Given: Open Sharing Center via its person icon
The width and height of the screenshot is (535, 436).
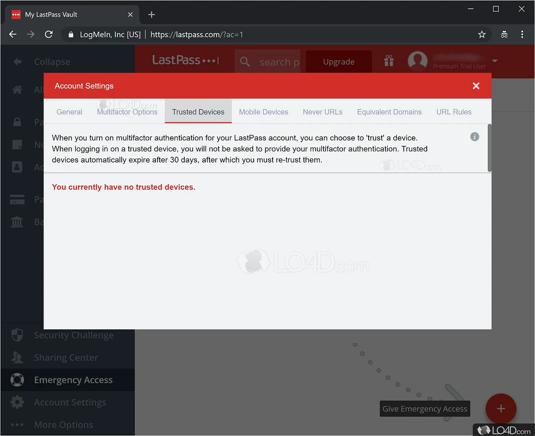Looking at the screenshot, I should [x=17, y=357].
